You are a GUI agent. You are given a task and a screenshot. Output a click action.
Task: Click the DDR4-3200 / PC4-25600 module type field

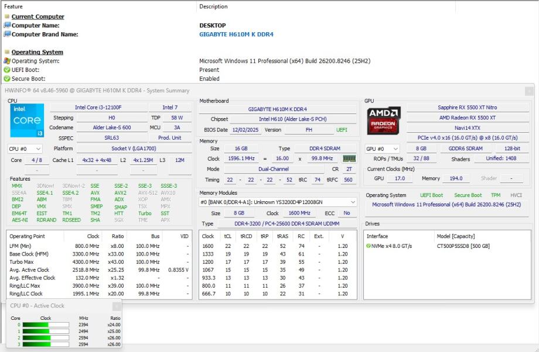coord(287,224)
